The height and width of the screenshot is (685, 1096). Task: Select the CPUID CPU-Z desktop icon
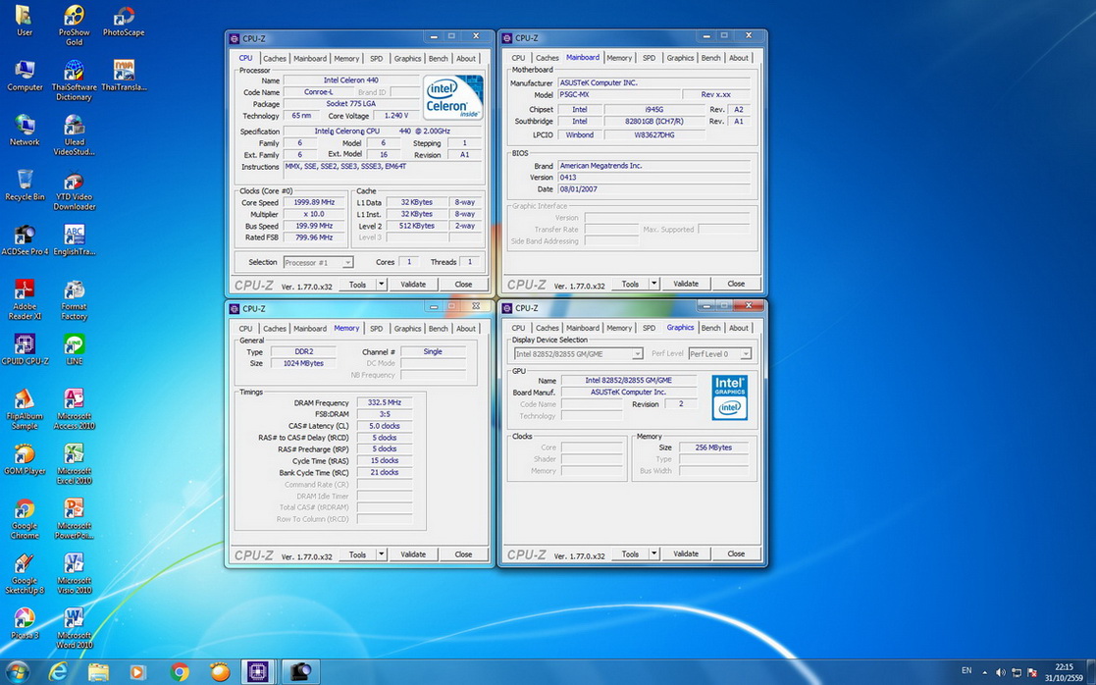click(26, 349)
